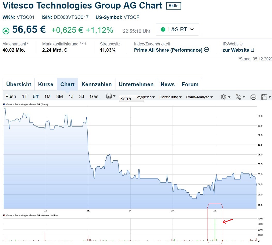
Task: Click the 23. date label on the chart axis
Action: click(88, 210)
